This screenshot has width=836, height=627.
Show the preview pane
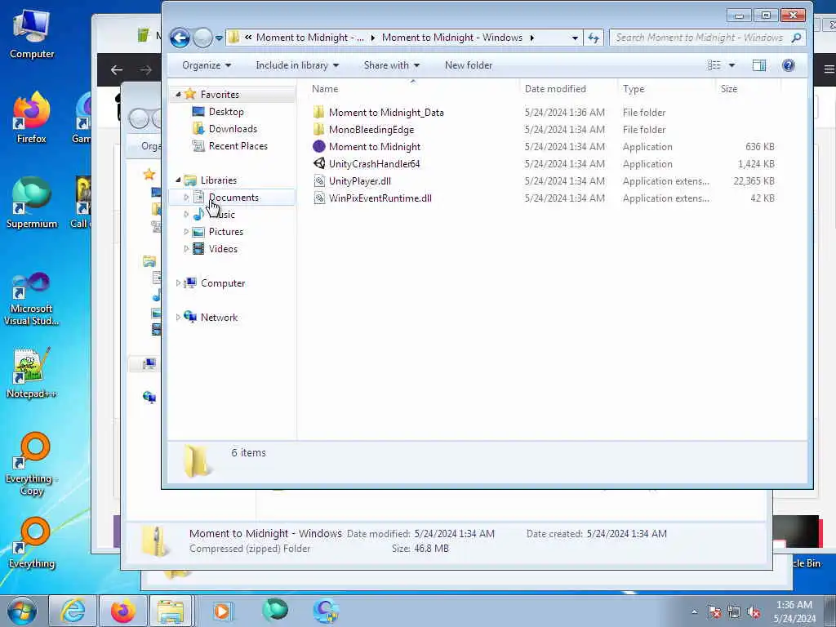click(759, 65)
